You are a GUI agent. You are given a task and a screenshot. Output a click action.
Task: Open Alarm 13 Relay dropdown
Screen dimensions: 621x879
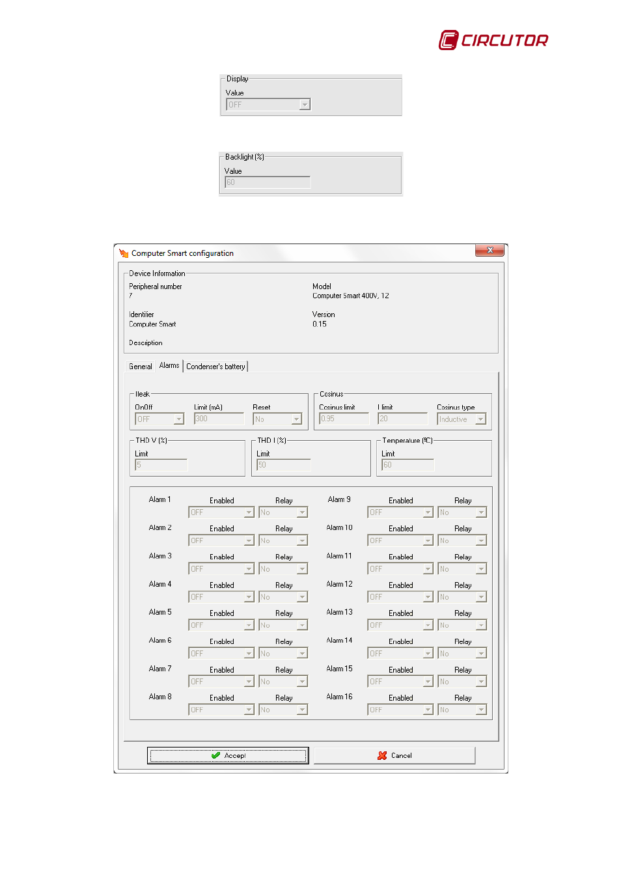click(x=462, y=625)
